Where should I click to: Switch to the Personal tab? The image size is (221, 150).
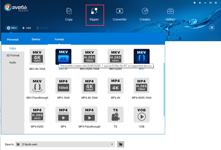click(x=13, y=40)
